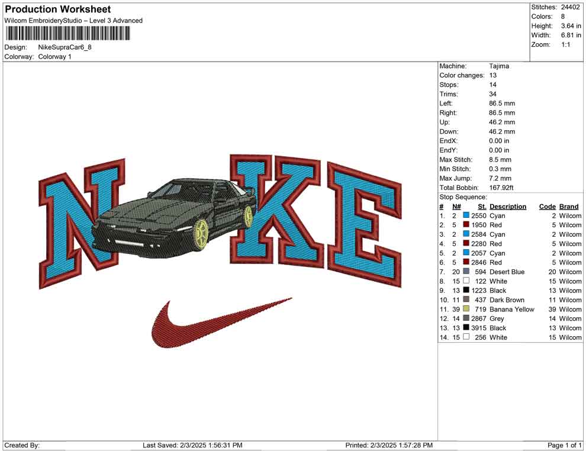This screenshot has height=451, width=586.
Task: Select the White swatch in row 8
Action: pyautogui.click(x=466, y=281)
